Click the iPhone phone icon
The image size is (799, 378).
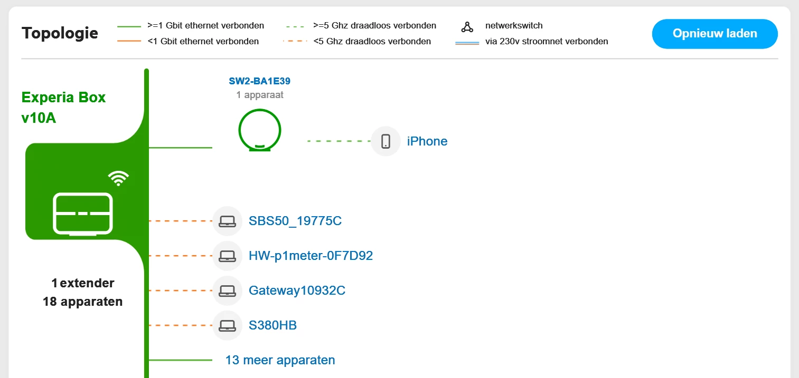point(386,141)
